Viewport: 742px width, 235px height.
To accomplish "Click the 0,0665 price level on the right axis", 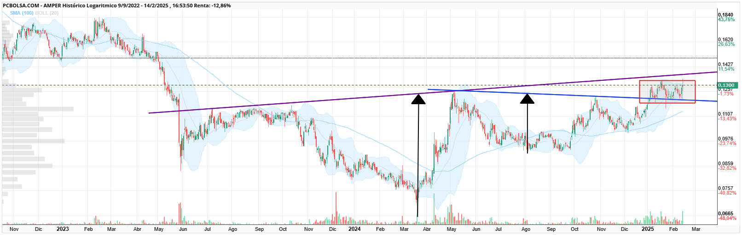I will [x=726, y=214].
